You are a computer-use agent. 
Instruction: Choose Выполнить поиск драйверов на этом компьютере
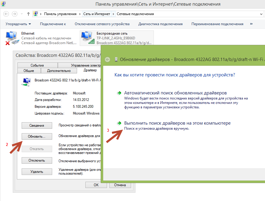177,123
